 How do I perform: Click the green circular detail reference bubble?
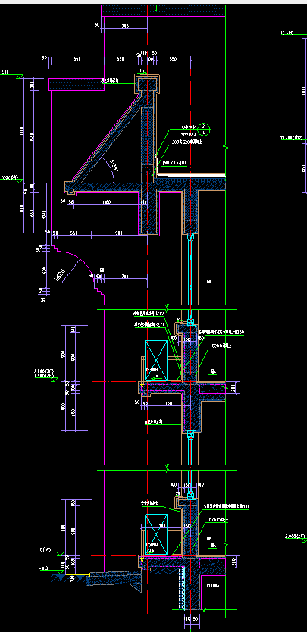pos(204,130)
